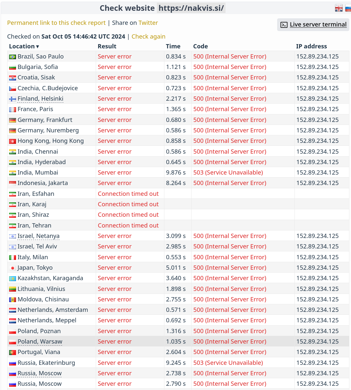This screenshot has width=351, height=390.
Task: Click the Poland, Warsaw location link
Action: (x=40, y=342)
